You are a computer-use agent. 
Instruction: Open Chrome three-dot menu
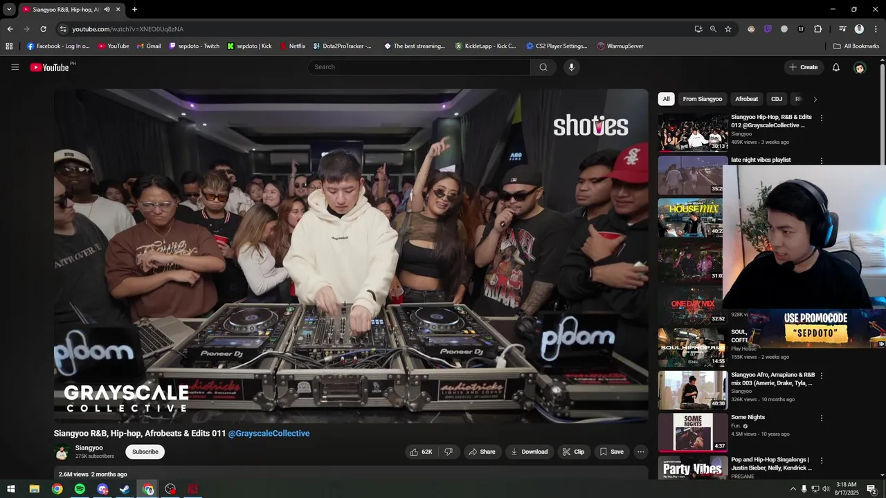pos(875,29)
